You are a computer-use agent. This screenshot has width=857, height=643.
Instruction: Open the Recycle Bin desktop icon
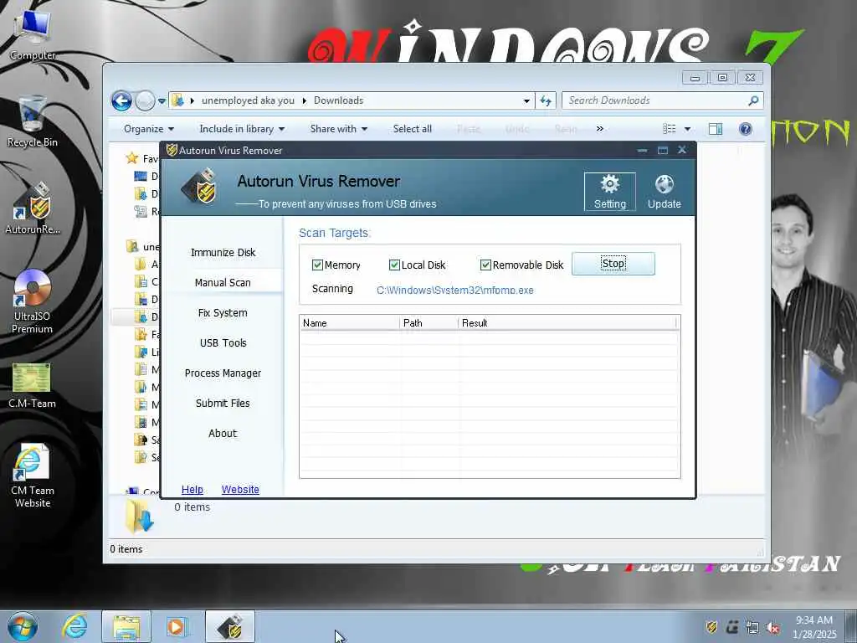[33, 121]
